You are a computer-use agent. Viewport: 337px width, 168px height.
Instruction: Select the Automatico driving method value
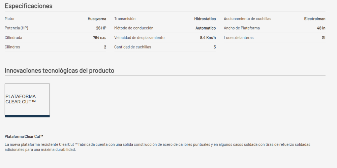(206, 28)
